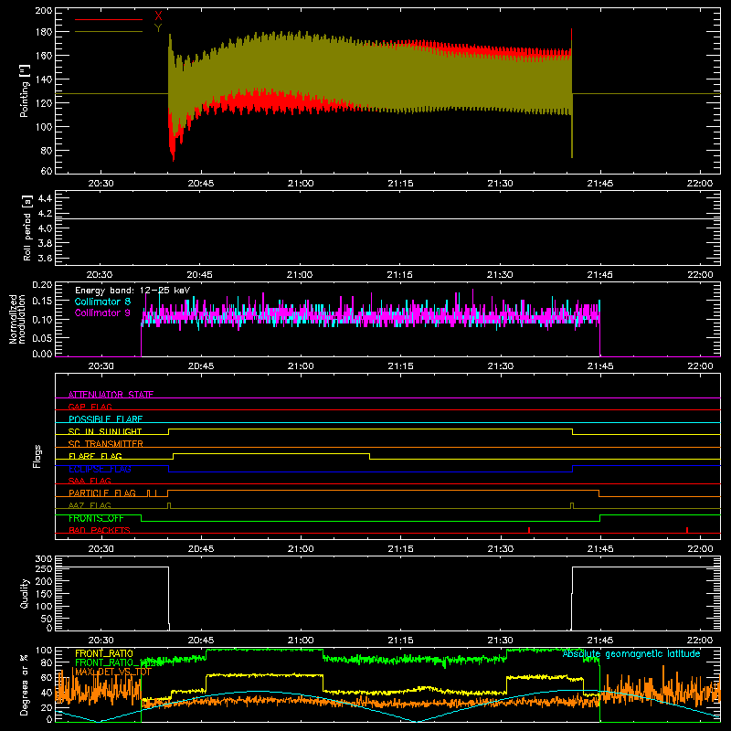Select the PARTICLE_FLAG label
The width and height of the screenshot is (731, 731).
pos(102,493)
